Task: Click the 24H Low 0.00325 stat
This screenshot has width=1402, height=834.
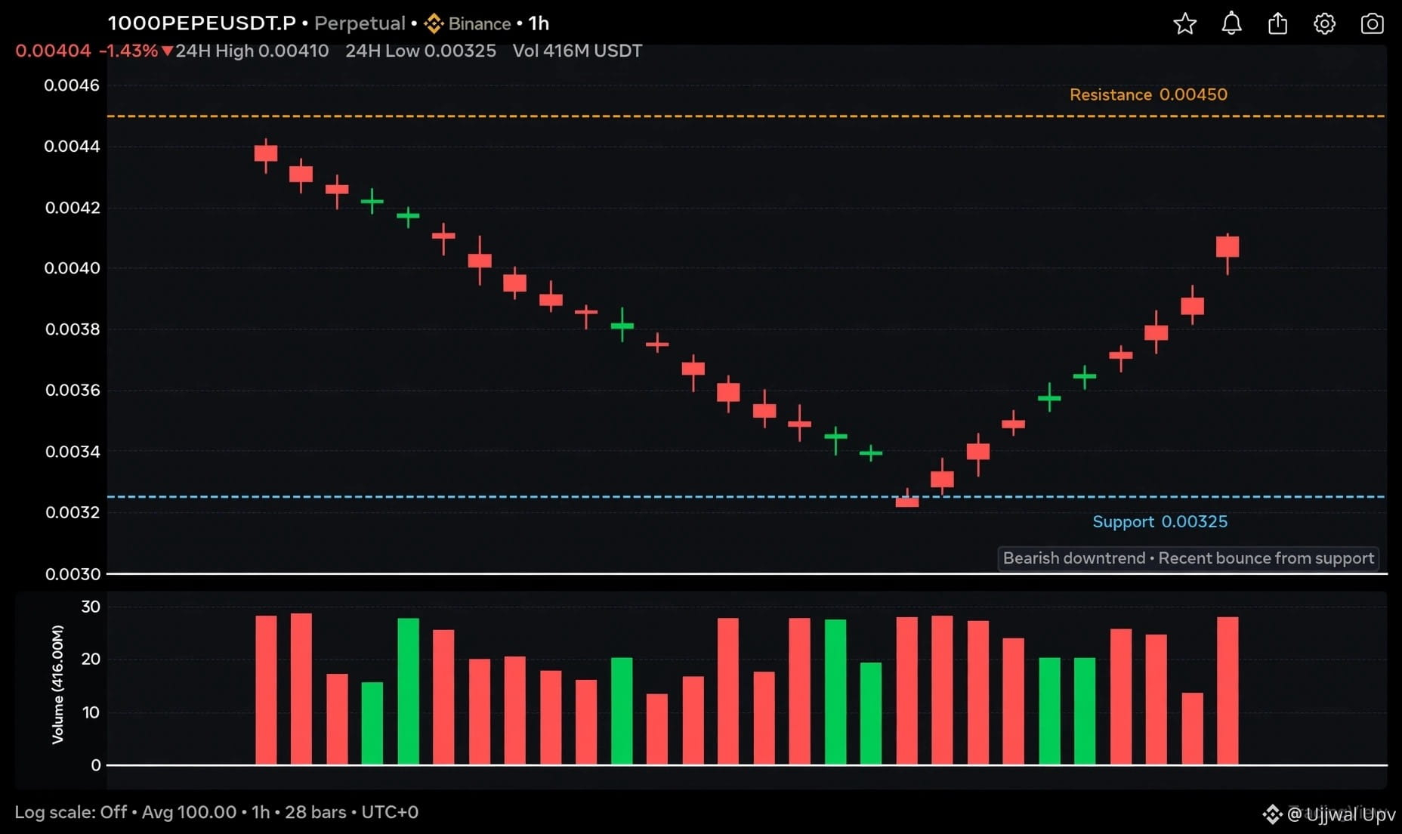Action: pyautogui.click(x=421, y=51)
